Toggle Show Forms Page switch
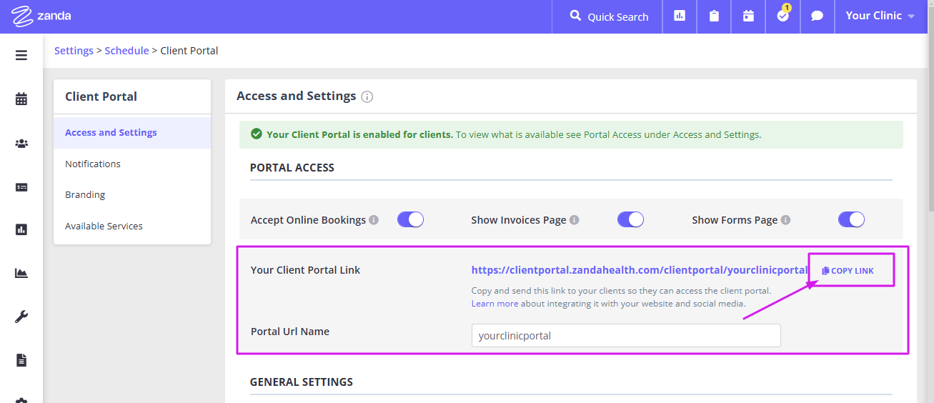The width and height of the screenshot is (934, 403). (852, 219)
